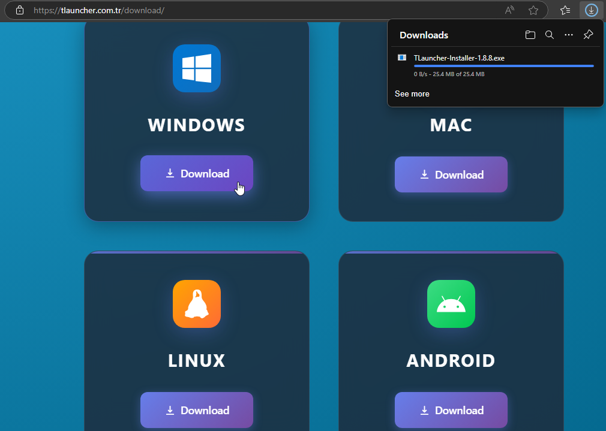This screenshot has height=431, width=606.
Task: Click the Windows logo icon
Action: [x=196, y=68]
